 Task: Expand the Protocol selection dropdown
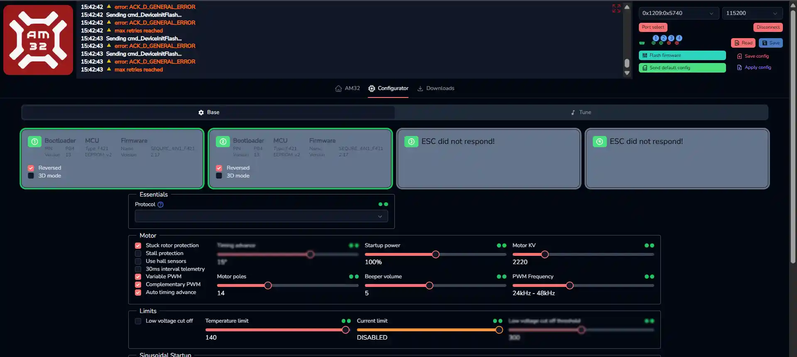[262, 216]
